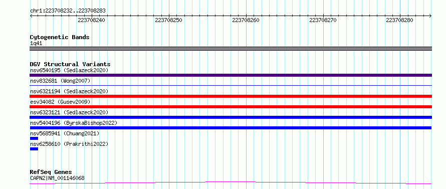Click the short blue nsv6258610 variant block
Image resolution: width=446 pixels, height=189 pixels.
[x=34, y=149]
